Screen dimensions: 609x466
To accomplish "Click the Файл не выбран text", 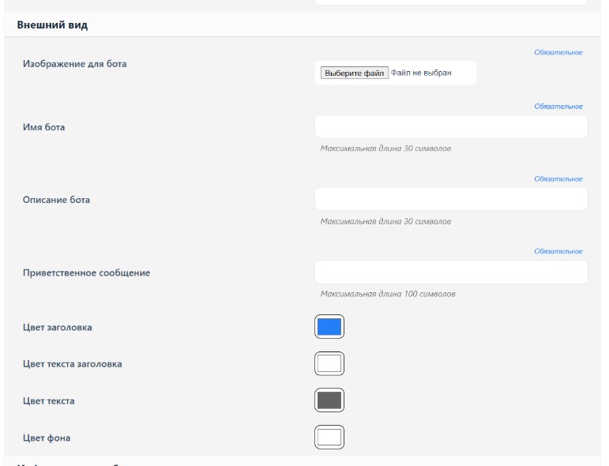I will [421, 73].
